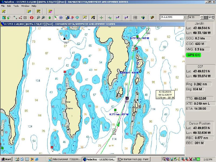Image resolution: width=216 pixels, height=162 pixels.
Task: Click the Windows Start button
Action: (x=6, y=159)
